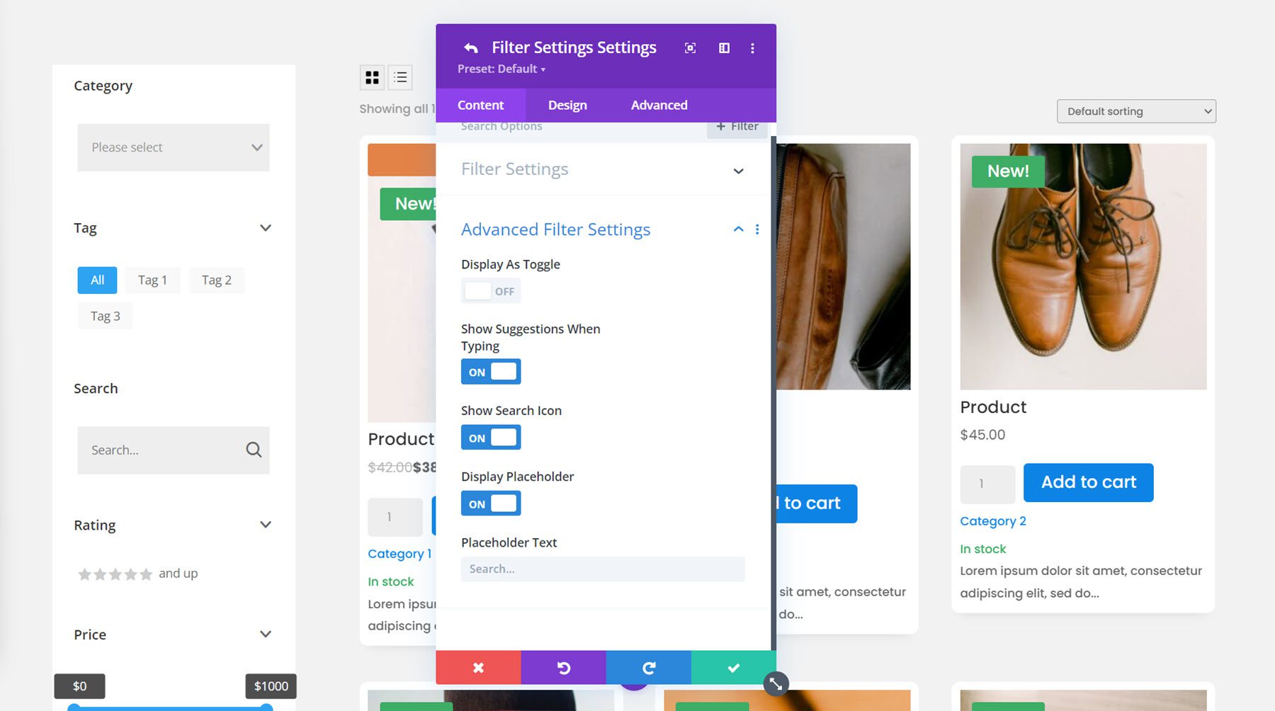
Task: Select the grid view icon above products
Action: tap(372, 77)
